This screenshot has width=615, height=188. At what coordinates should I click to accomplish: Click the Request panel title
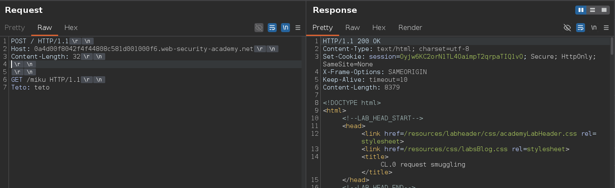tap(24, 10)
